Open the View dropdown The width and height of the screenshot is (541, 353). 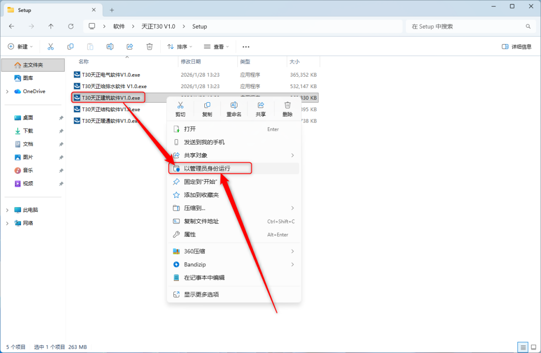pos(216,47)
